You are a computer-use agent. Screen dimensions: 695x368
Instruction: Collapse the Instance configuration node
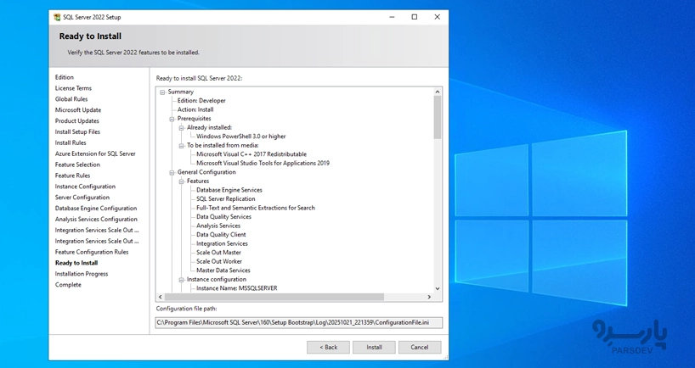pos(181,280)
